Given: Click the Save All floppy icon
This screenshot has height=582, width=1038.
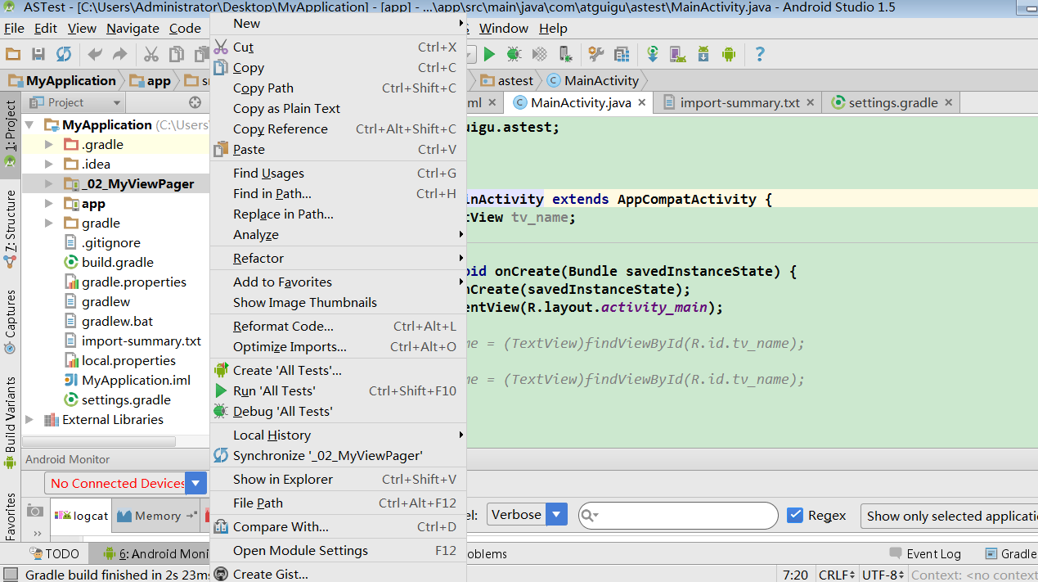Looking at the screenshot, I should [38, 54].
